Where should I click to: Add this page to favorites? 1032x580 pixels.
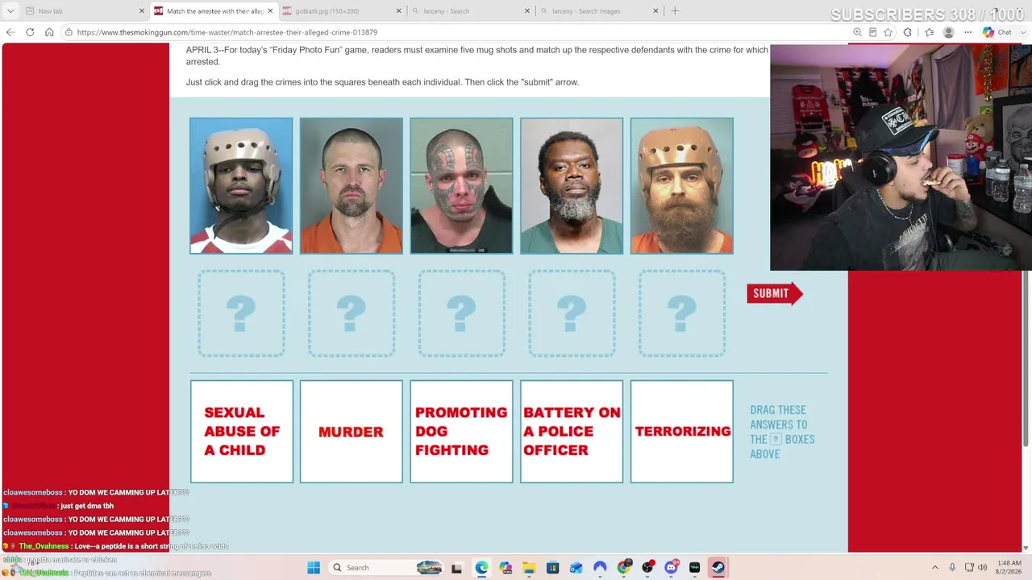click(x=888, y=32)
